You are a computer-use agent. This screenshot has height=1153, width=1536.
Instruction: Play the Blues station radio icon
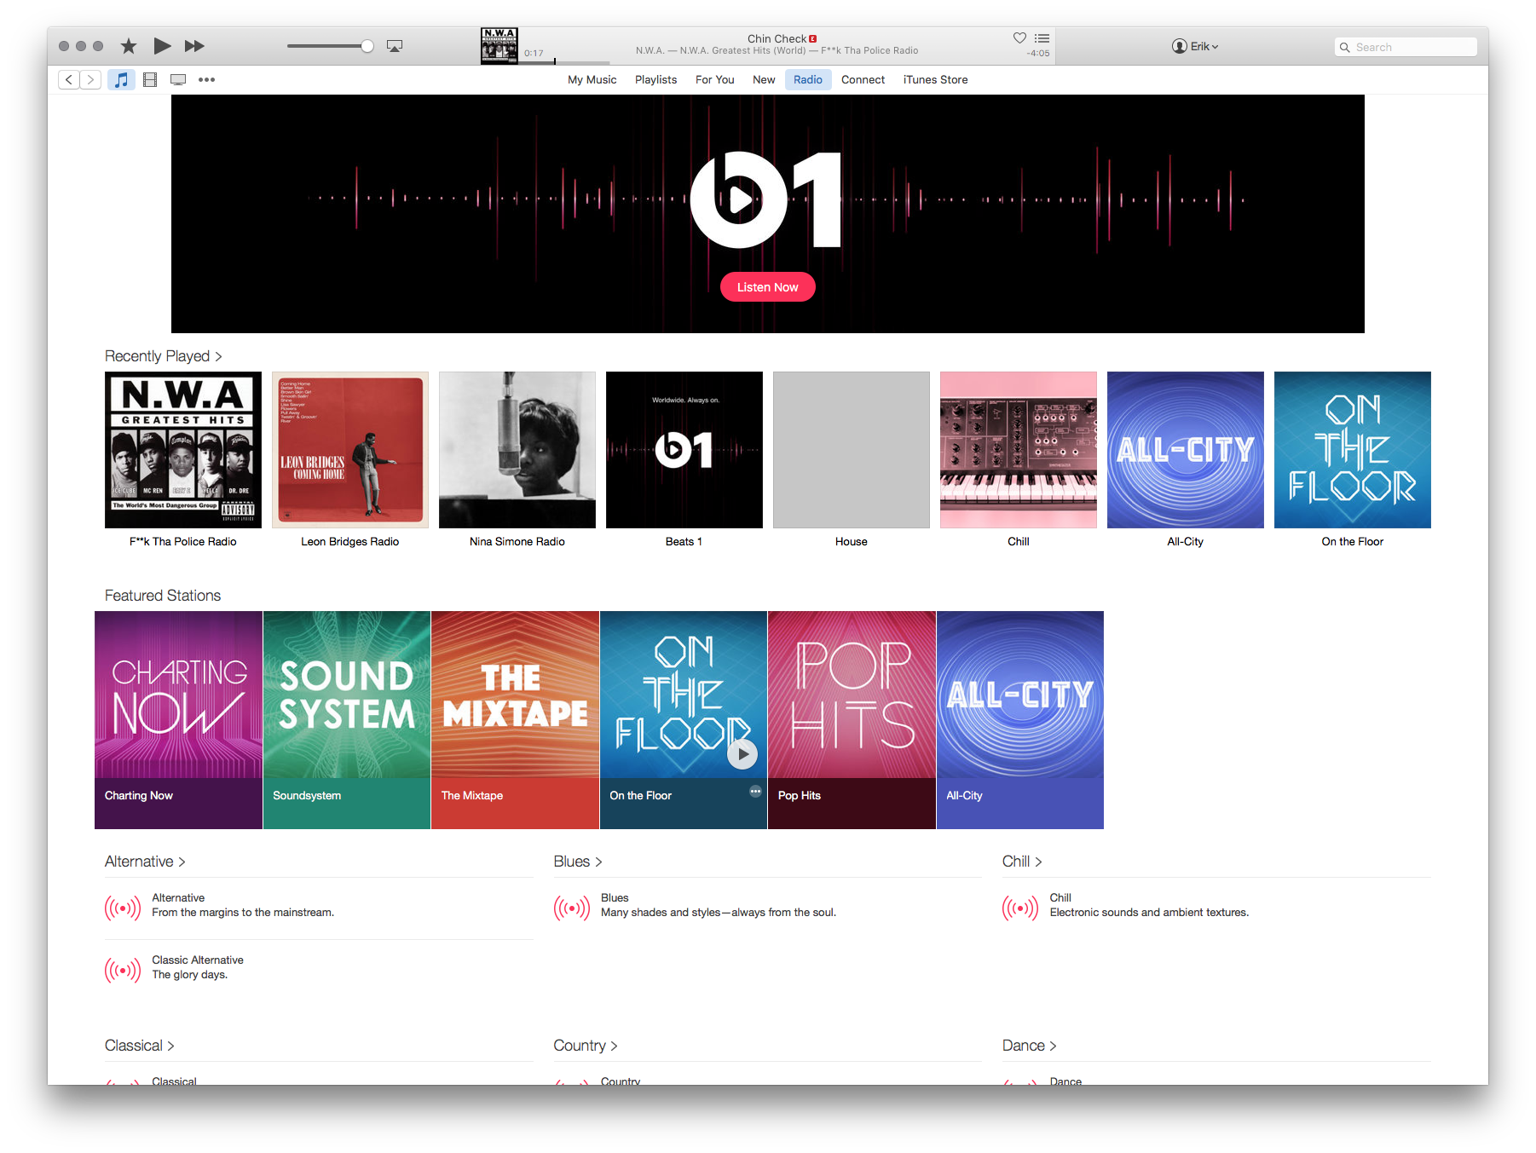[x=572, y=908]
